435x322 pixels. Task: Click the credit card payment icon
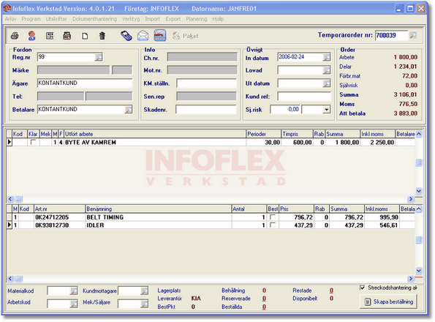[160, 36]
